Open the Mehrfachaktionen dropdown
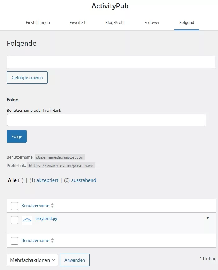 point(32,260)
